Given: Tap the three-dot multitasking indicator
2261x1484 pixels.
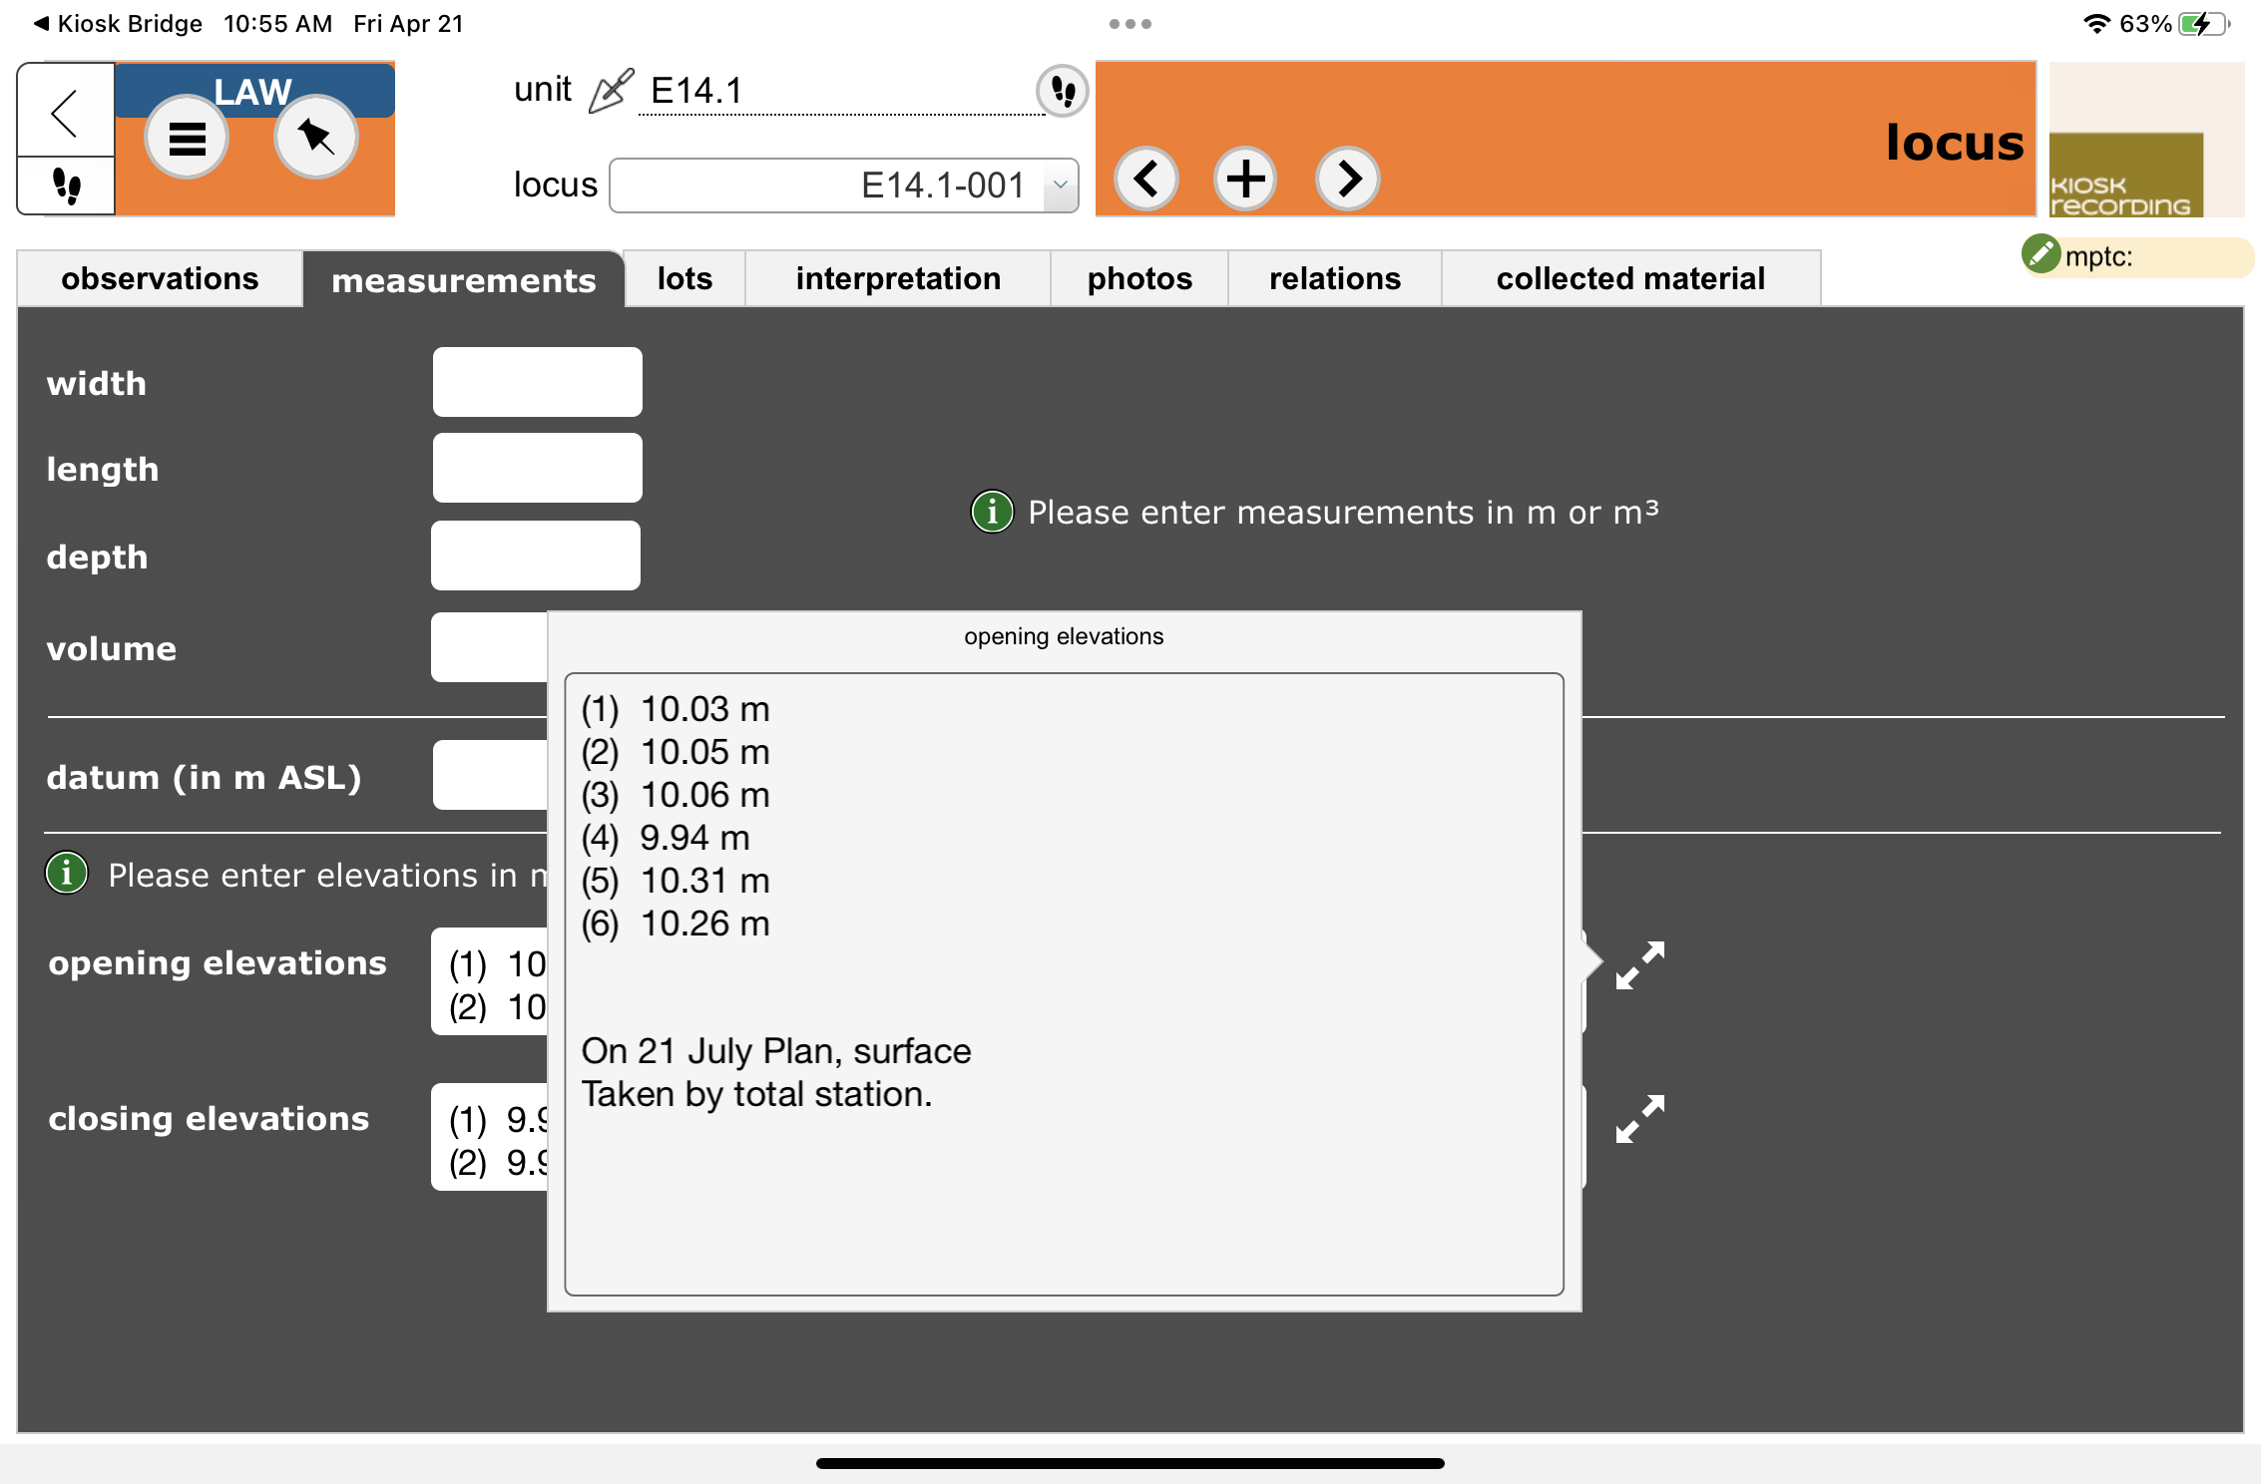Looking at the screenshot, I should (x=1130, y=24).
